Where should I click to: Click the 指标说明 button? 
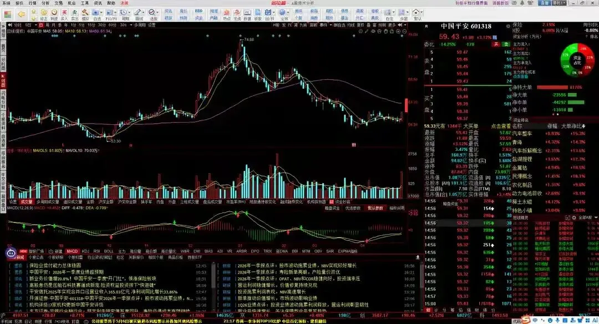(397, 208)
